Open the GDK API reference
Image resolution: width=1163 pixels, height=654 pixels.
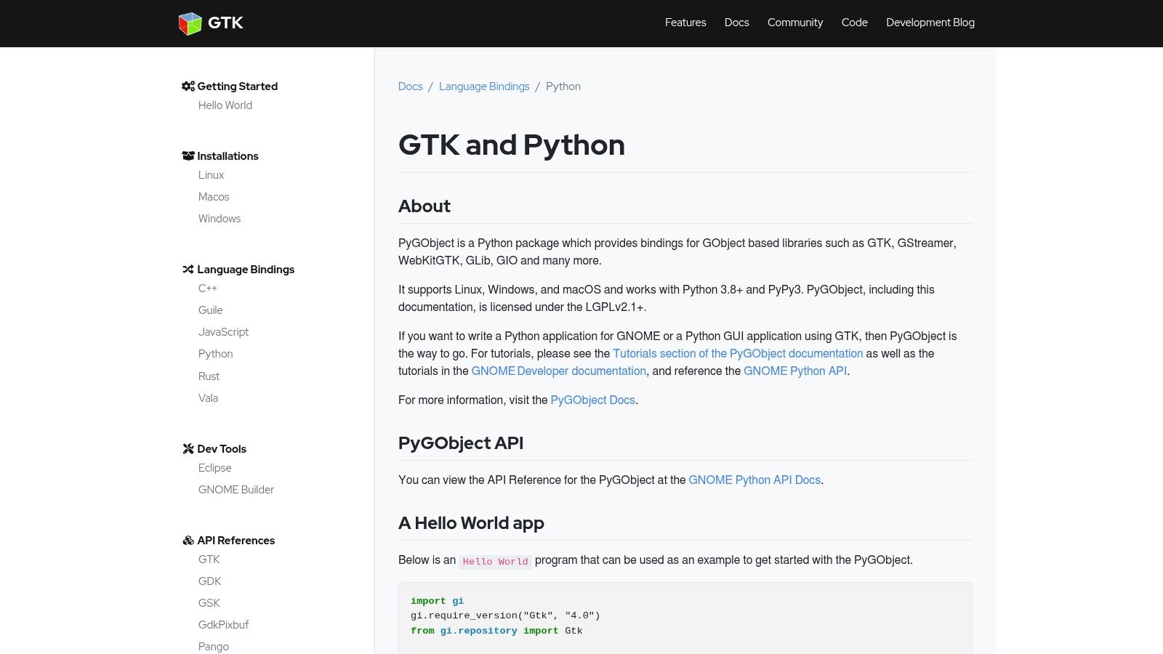pyautogui.click(x=210, y=581)
